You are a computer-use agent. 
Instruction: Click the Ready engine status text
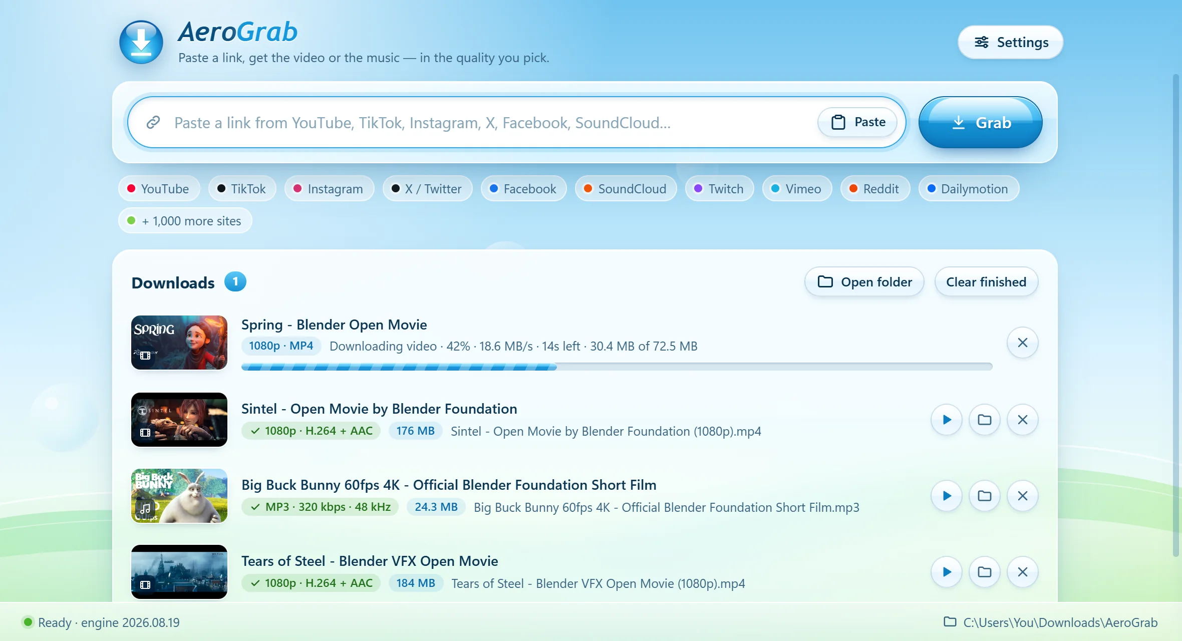pos(109,622)
